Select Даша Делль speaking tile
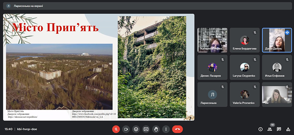This screenshot has height=135, width=294. (277, 40)
